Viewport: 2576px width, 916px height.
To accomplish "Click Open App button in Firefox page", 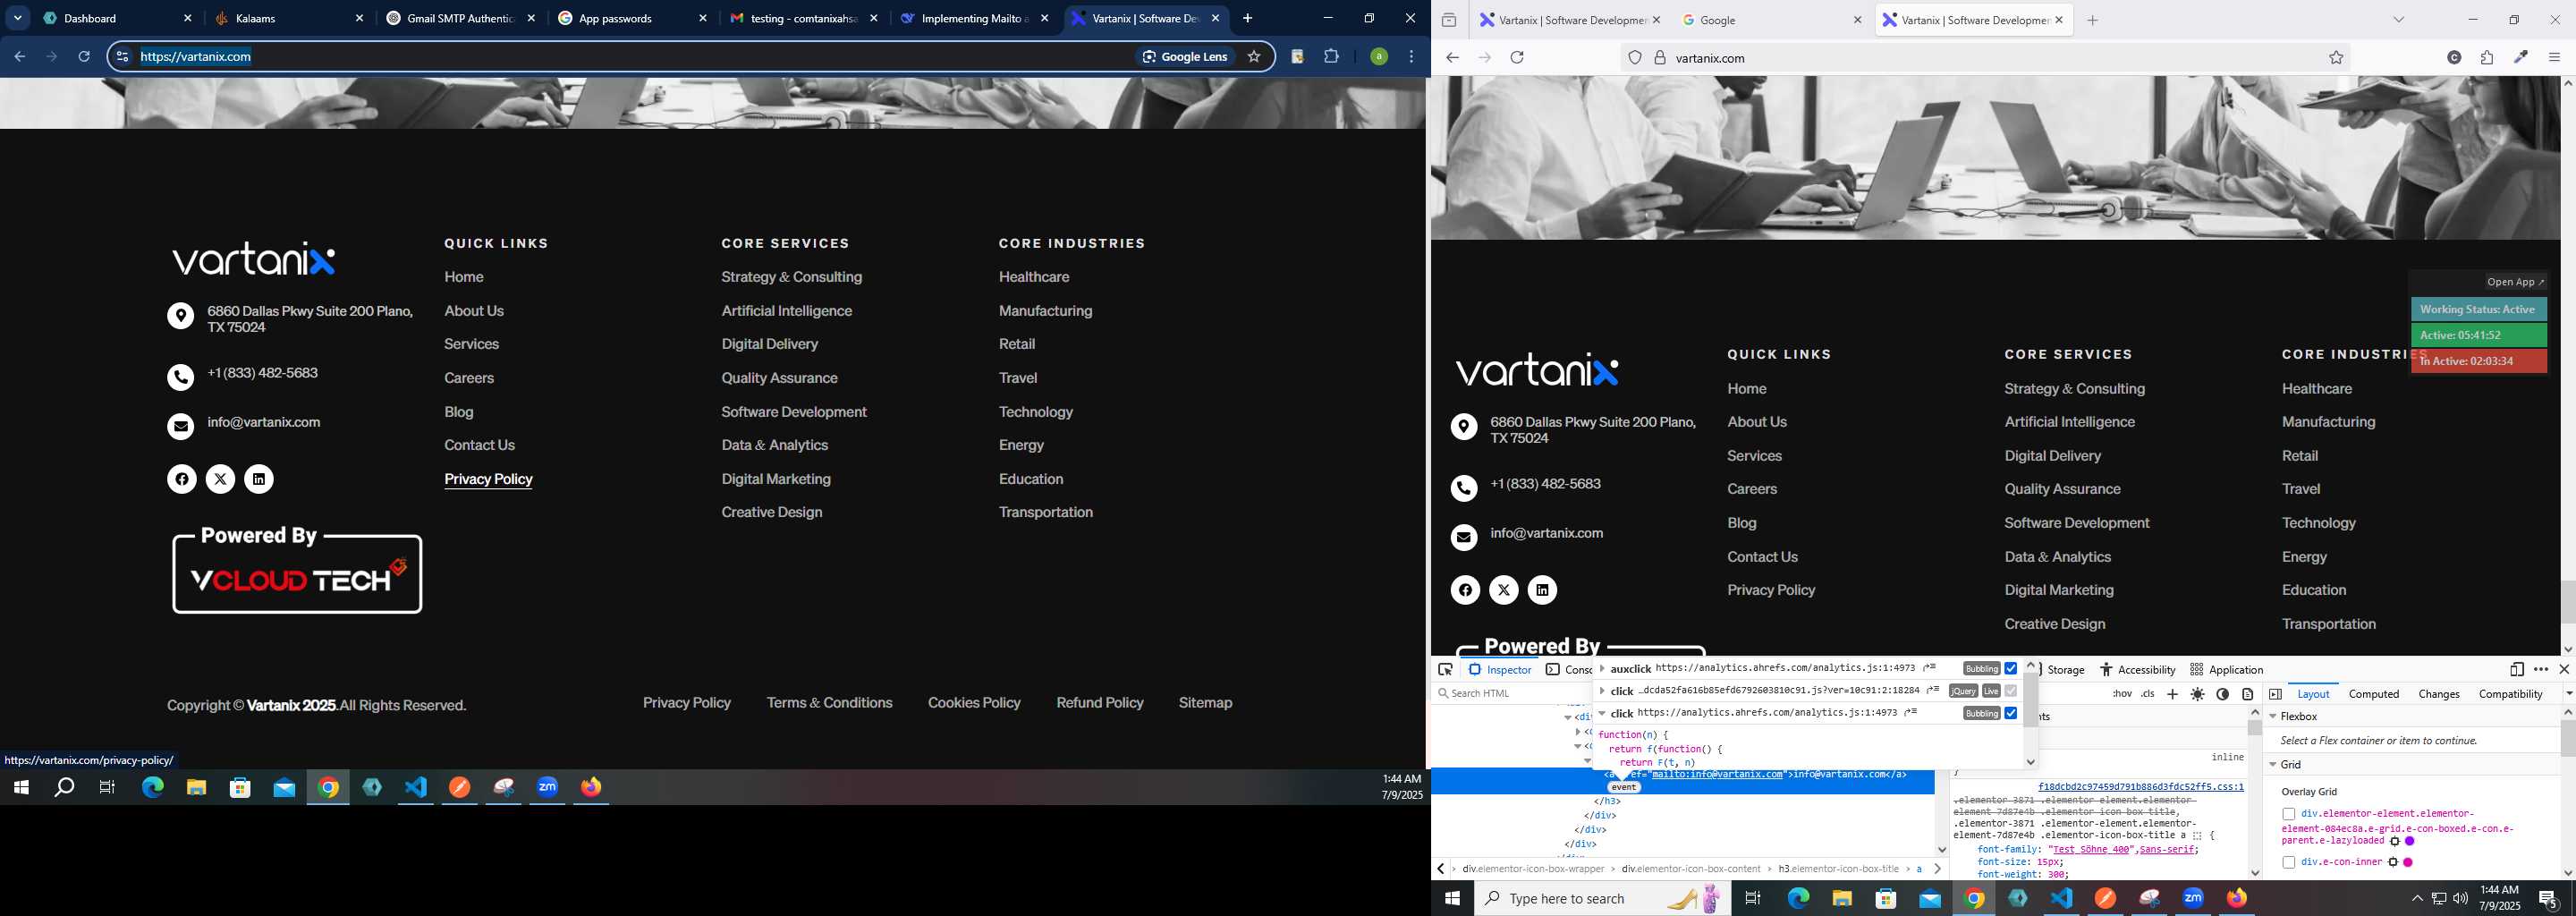I will [2515, 282].
